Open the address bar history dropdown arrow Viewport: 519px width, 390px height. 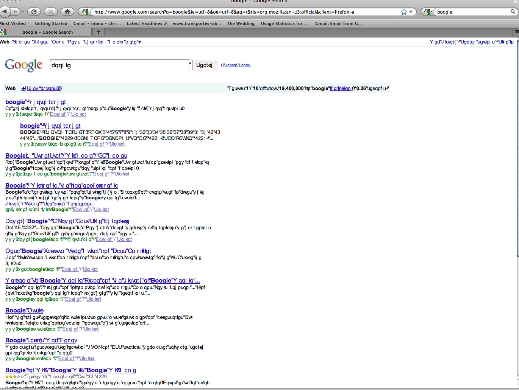[x=411, y=12]
